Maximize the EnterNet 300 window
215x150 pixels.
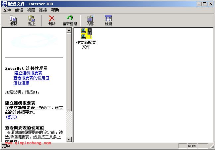point(204,4)
